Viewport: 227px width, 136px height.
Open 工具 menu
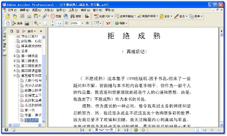tap(73, 10)
